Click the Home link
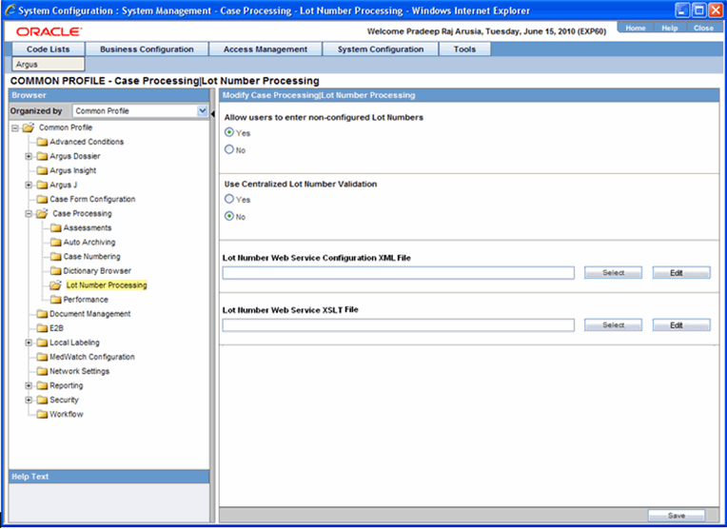This screenshot has width=727, height=529. point(636,28)
